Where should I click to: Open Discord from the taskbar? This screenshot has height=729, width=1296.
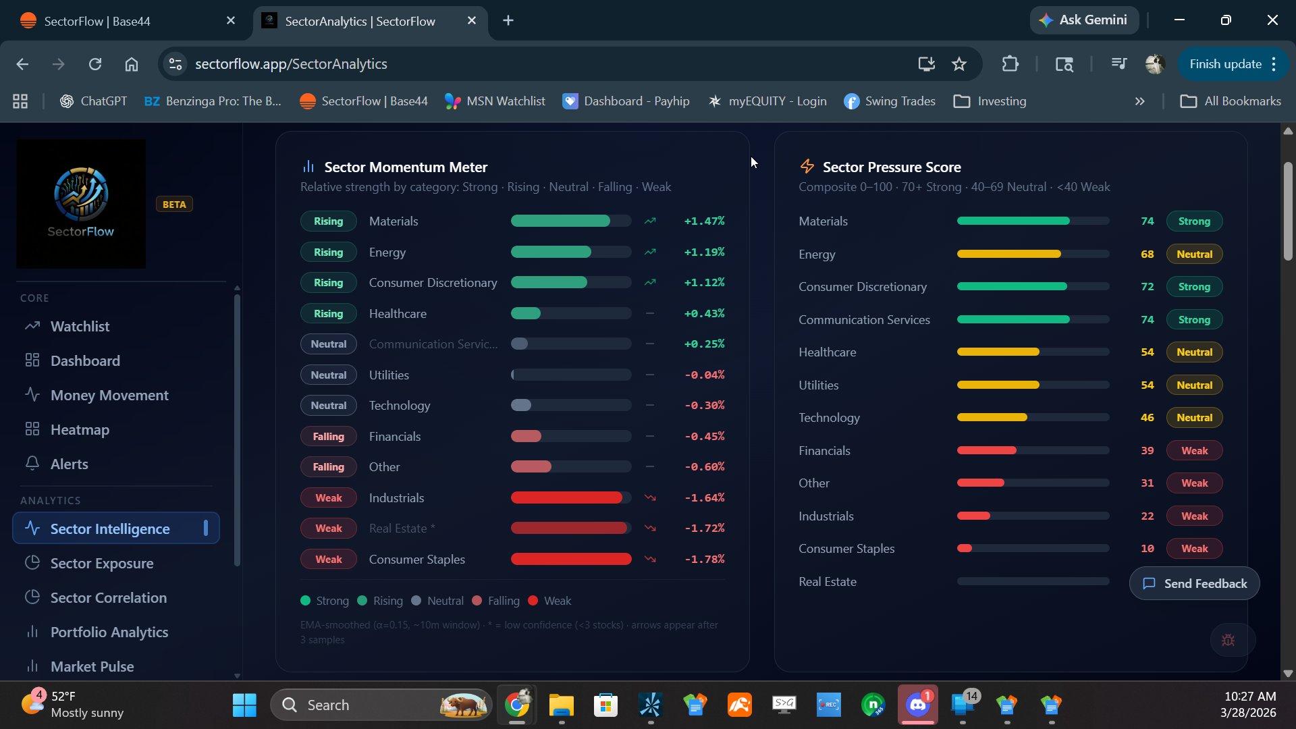point(917,705)
